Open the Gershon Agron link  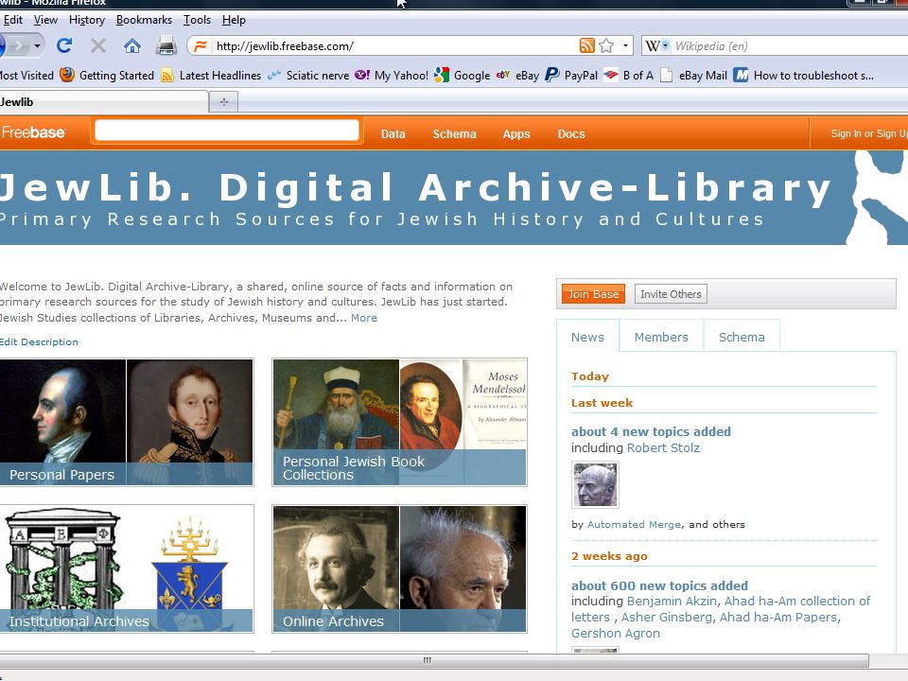(x=616, y=634)
